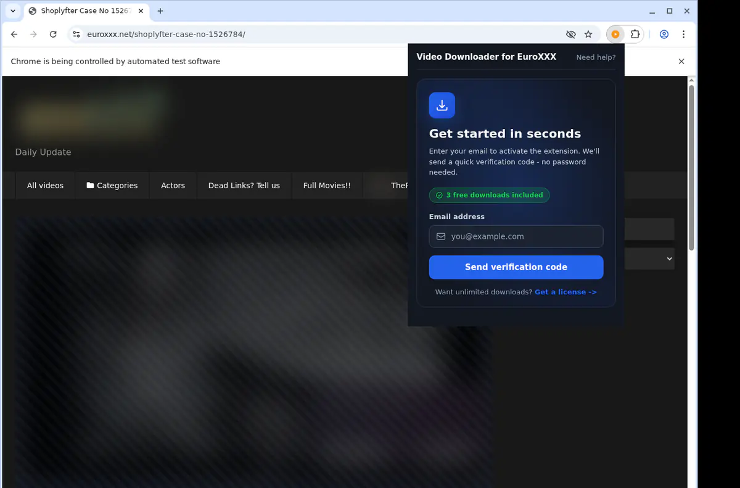Click Need help? link in popup

click(596, 57)
